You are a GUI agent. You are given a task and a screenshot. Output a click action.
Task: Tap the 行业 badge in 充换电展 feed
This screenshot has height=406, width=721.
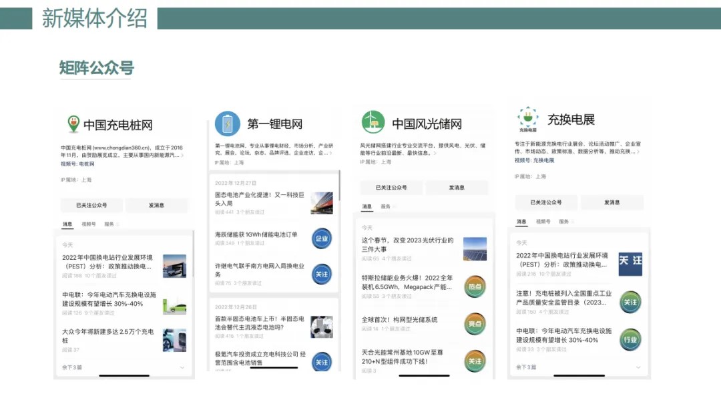pyautogui.click(x=630, y=340)
